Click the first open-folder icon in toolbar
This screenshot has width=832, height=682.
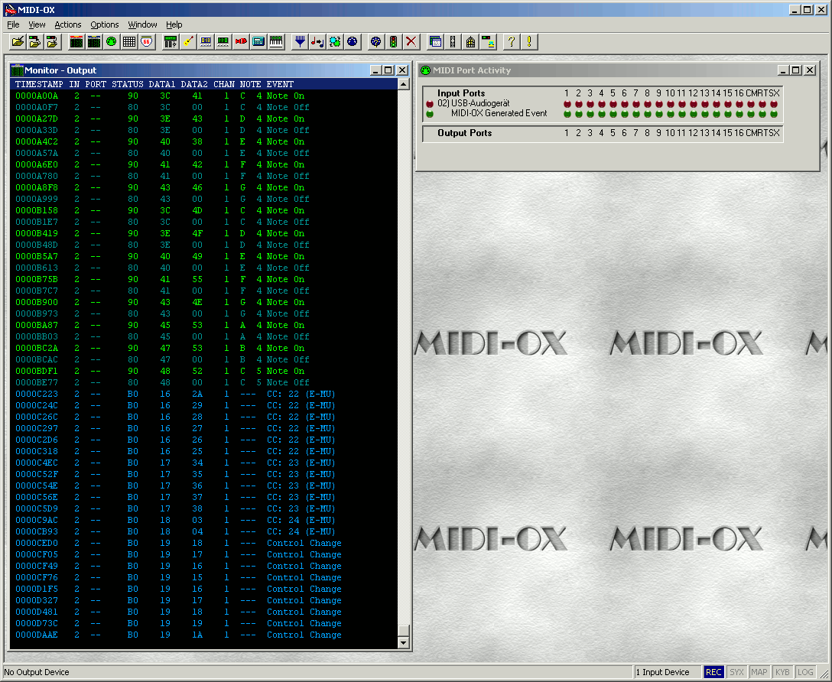tap(18, 42)
